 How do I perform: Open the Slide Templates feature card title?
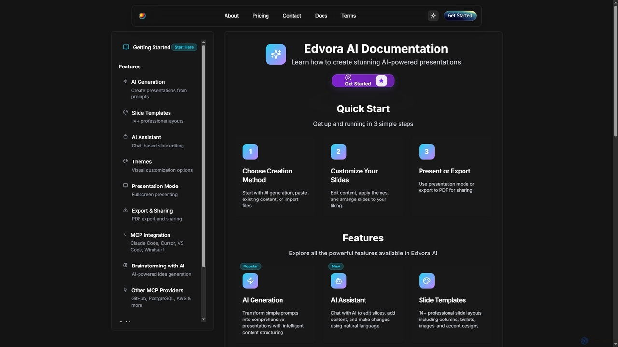442,300
